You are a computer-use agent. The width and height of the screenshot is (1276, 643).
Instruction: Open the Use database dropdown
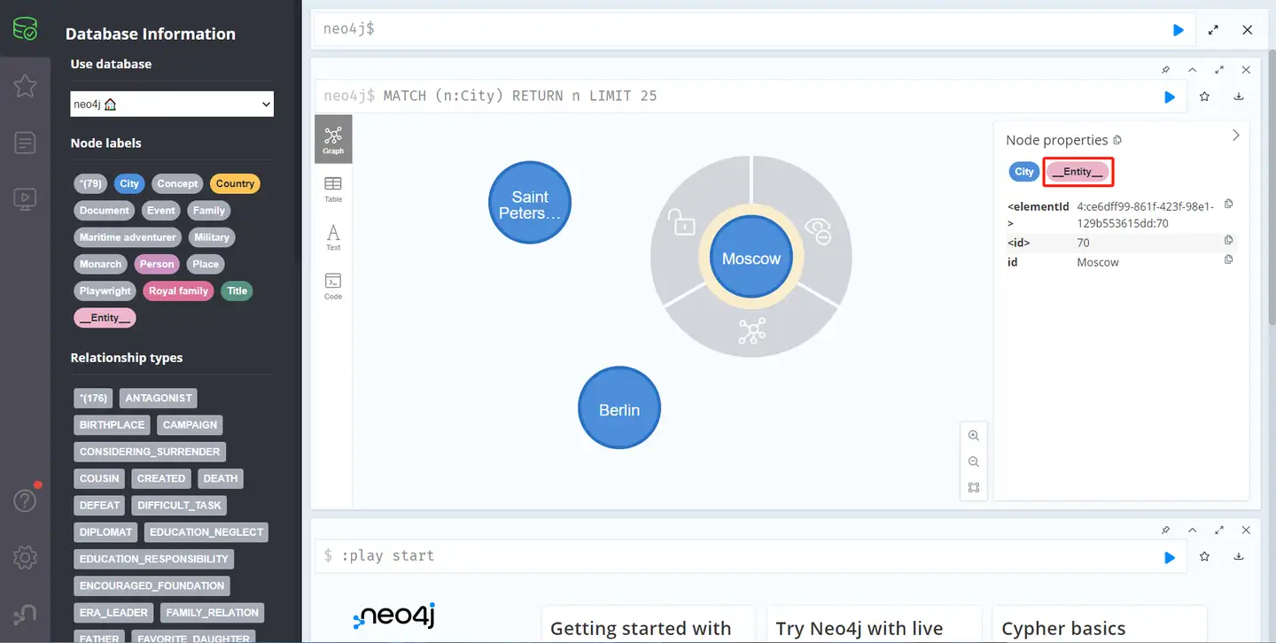pos(172,105)
